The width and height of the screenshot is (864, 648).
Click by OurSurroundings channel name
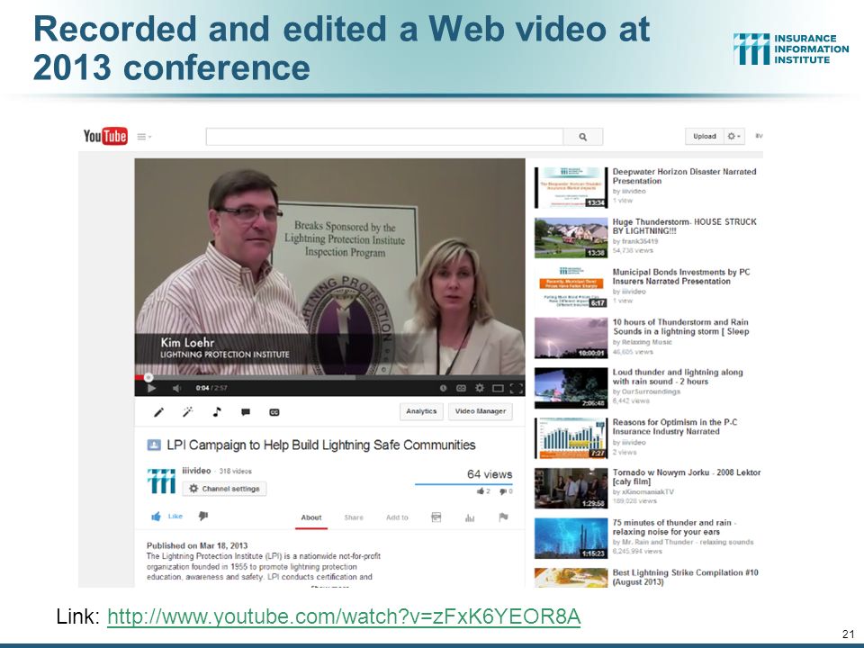click(646, 391)
